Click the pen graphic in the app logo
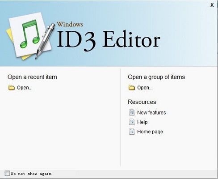Screen dimensions: 218x179 [x=45, y=41]
